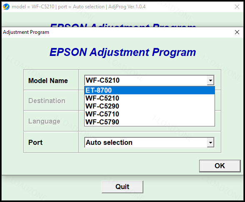Open the Port dropdown arrow
The image size is (245, 202).
(210, 143)
